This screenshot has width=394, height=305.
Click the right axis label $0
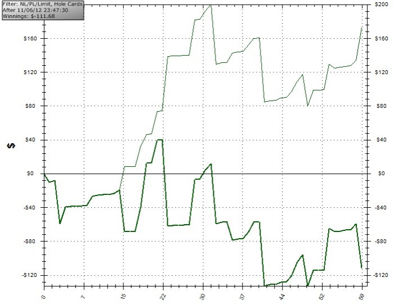pyautogui.click(x=381, y=174)
